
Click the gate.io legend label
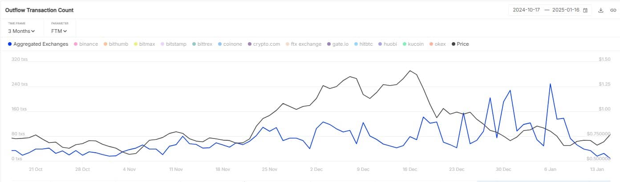pos(340,44)
